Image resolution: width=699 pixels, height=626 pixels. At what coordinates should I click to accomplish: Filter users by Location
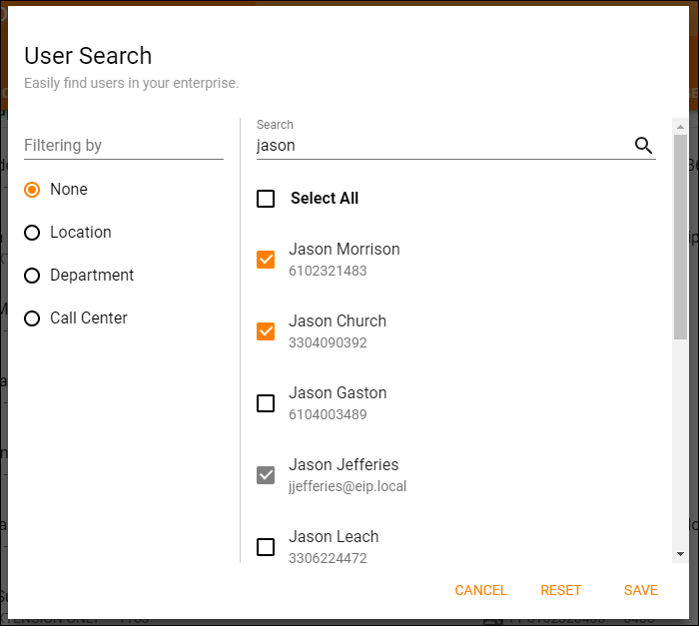tap(32, 233)
